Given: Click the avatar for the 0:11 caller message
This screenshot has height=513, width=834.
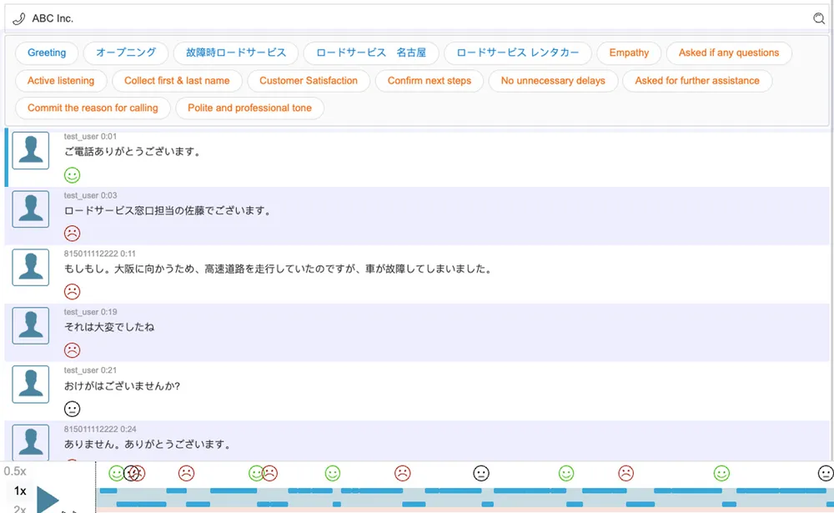Looking at the screenshot, I should coord(31,267).
